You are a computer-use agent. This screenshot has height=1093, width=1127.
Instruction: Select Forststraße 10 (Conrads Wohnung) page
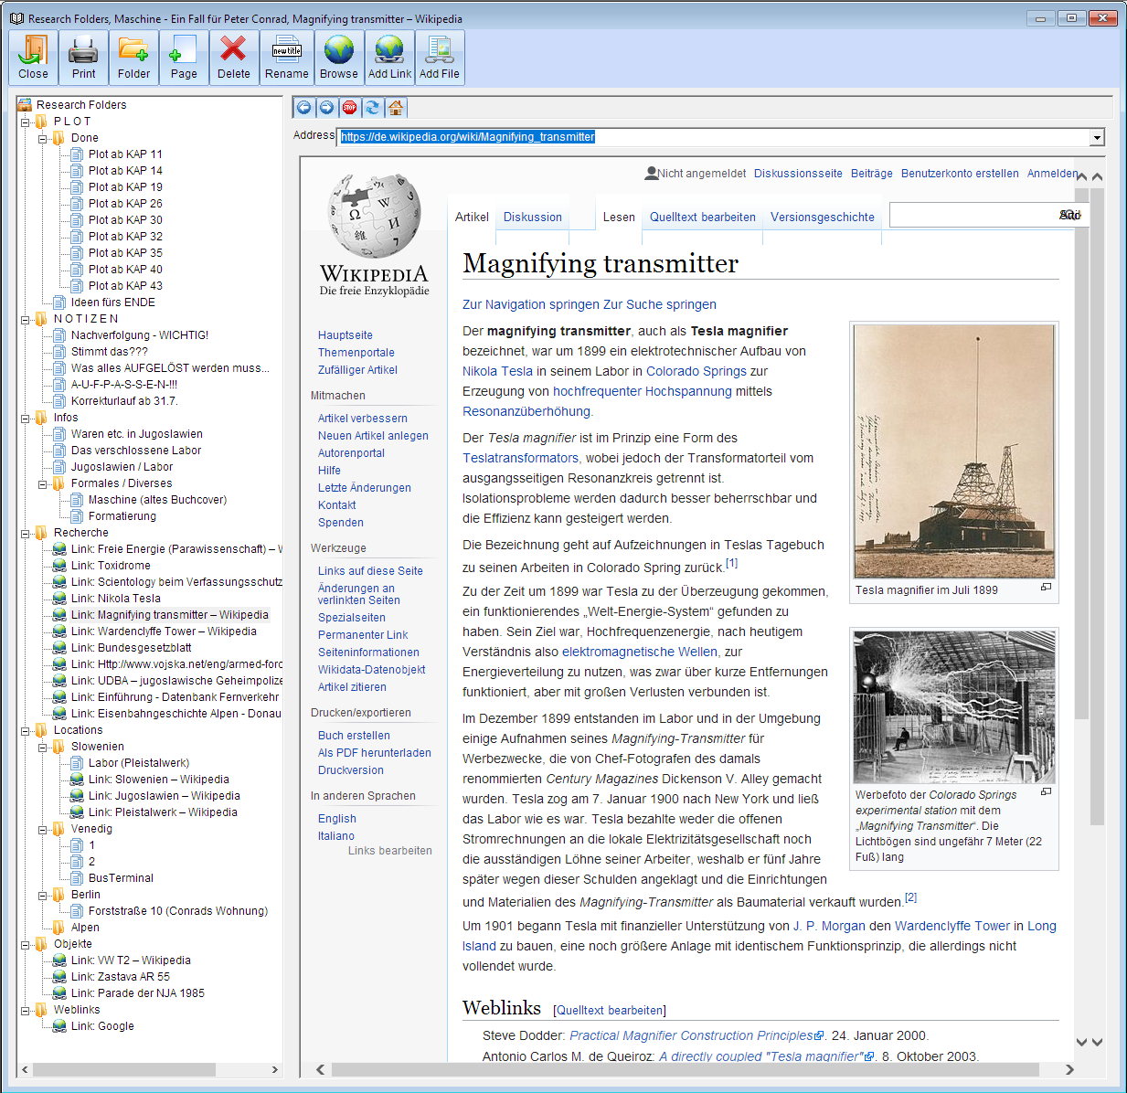click(x=178, y=911)
